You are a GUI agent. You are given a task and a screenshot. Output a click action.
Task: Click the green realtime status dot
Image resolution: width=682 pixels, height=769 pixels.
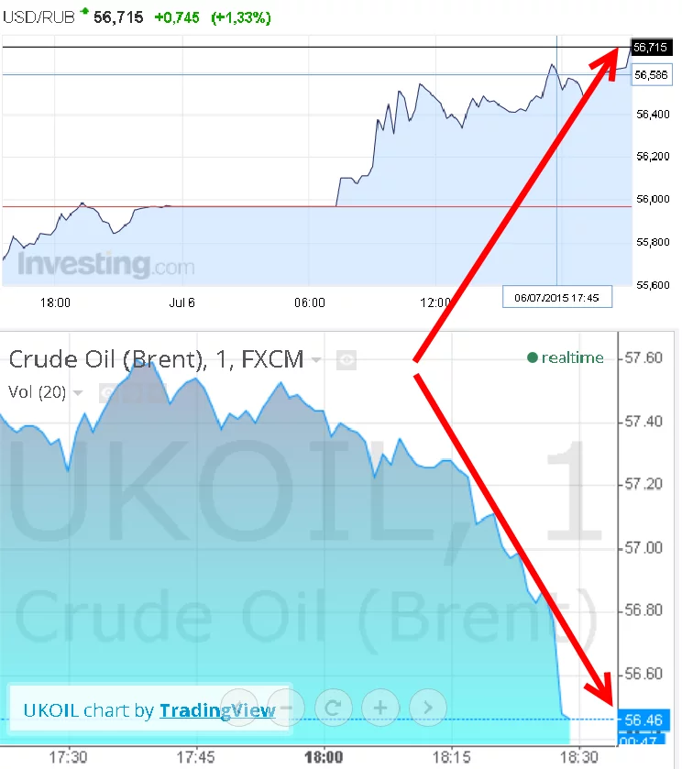click(533, 357)
